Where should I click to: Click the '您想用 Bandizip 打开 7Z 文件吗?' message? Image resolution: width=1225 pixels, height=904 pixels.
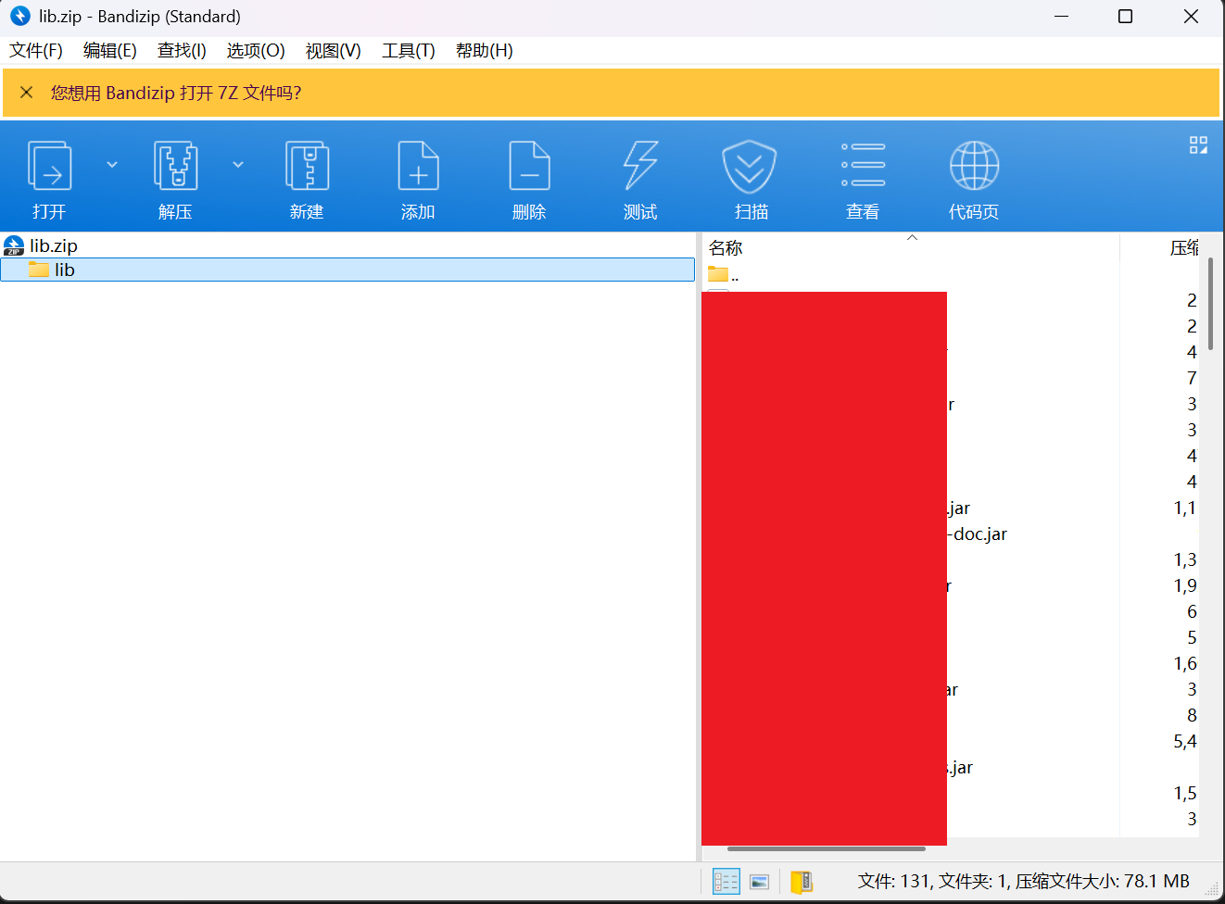coord(176,93)
